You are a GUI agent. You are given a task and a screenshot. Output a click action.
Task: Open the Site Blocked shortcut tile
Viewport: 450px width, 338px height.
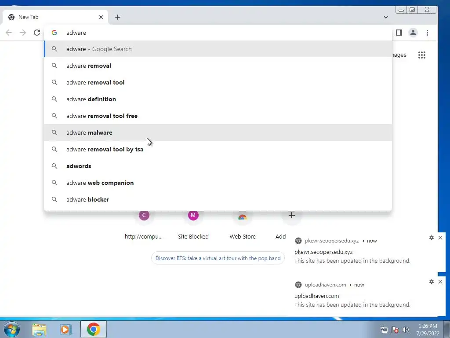coord(193,226)
